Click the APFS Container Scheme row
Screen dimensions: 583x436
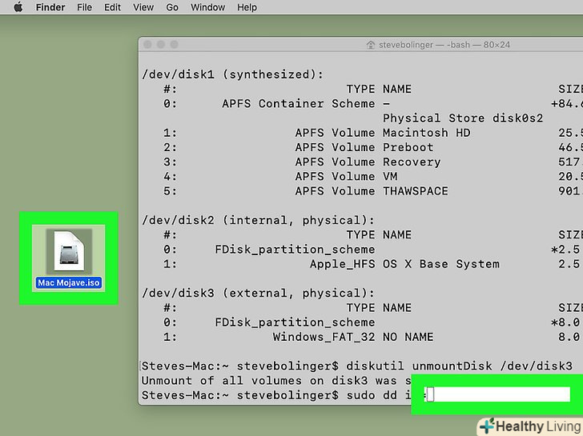pos(372,104)
